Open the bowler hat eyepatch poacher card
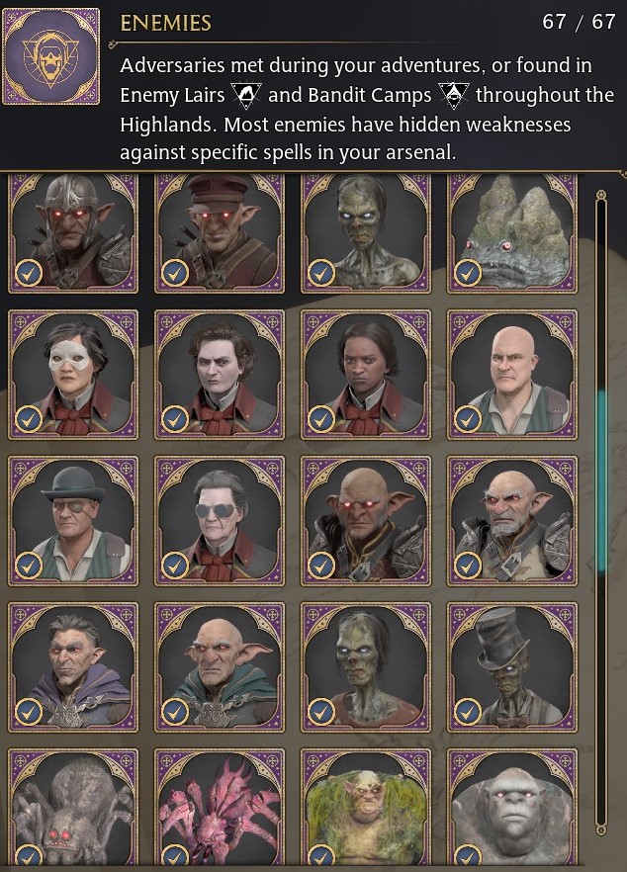Viewport: 627px width, 872px height. pos(73,521)
